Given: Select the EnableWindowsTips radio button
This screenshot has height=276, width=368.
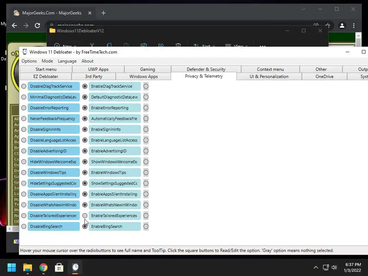Looking at the screenshot, I should (85, 172).
